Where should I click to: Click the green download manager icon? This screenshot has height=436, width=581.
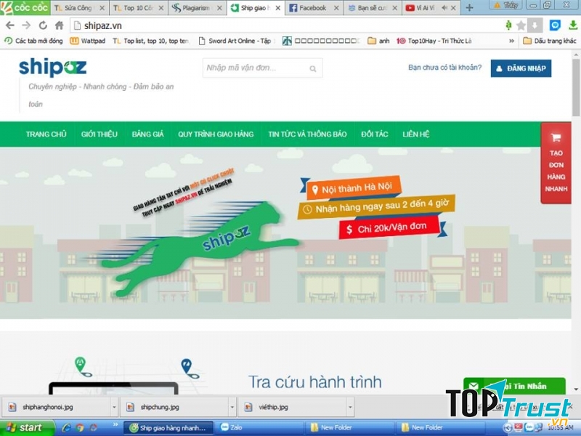coord(574,25)
